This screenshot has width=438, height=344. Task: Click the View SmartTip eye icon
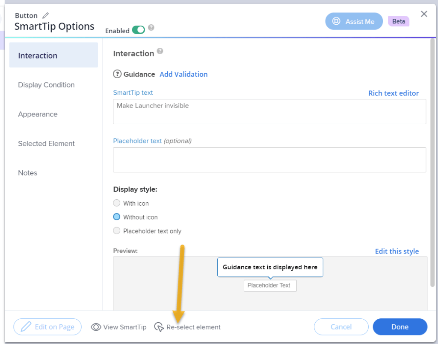coord(96,327)
